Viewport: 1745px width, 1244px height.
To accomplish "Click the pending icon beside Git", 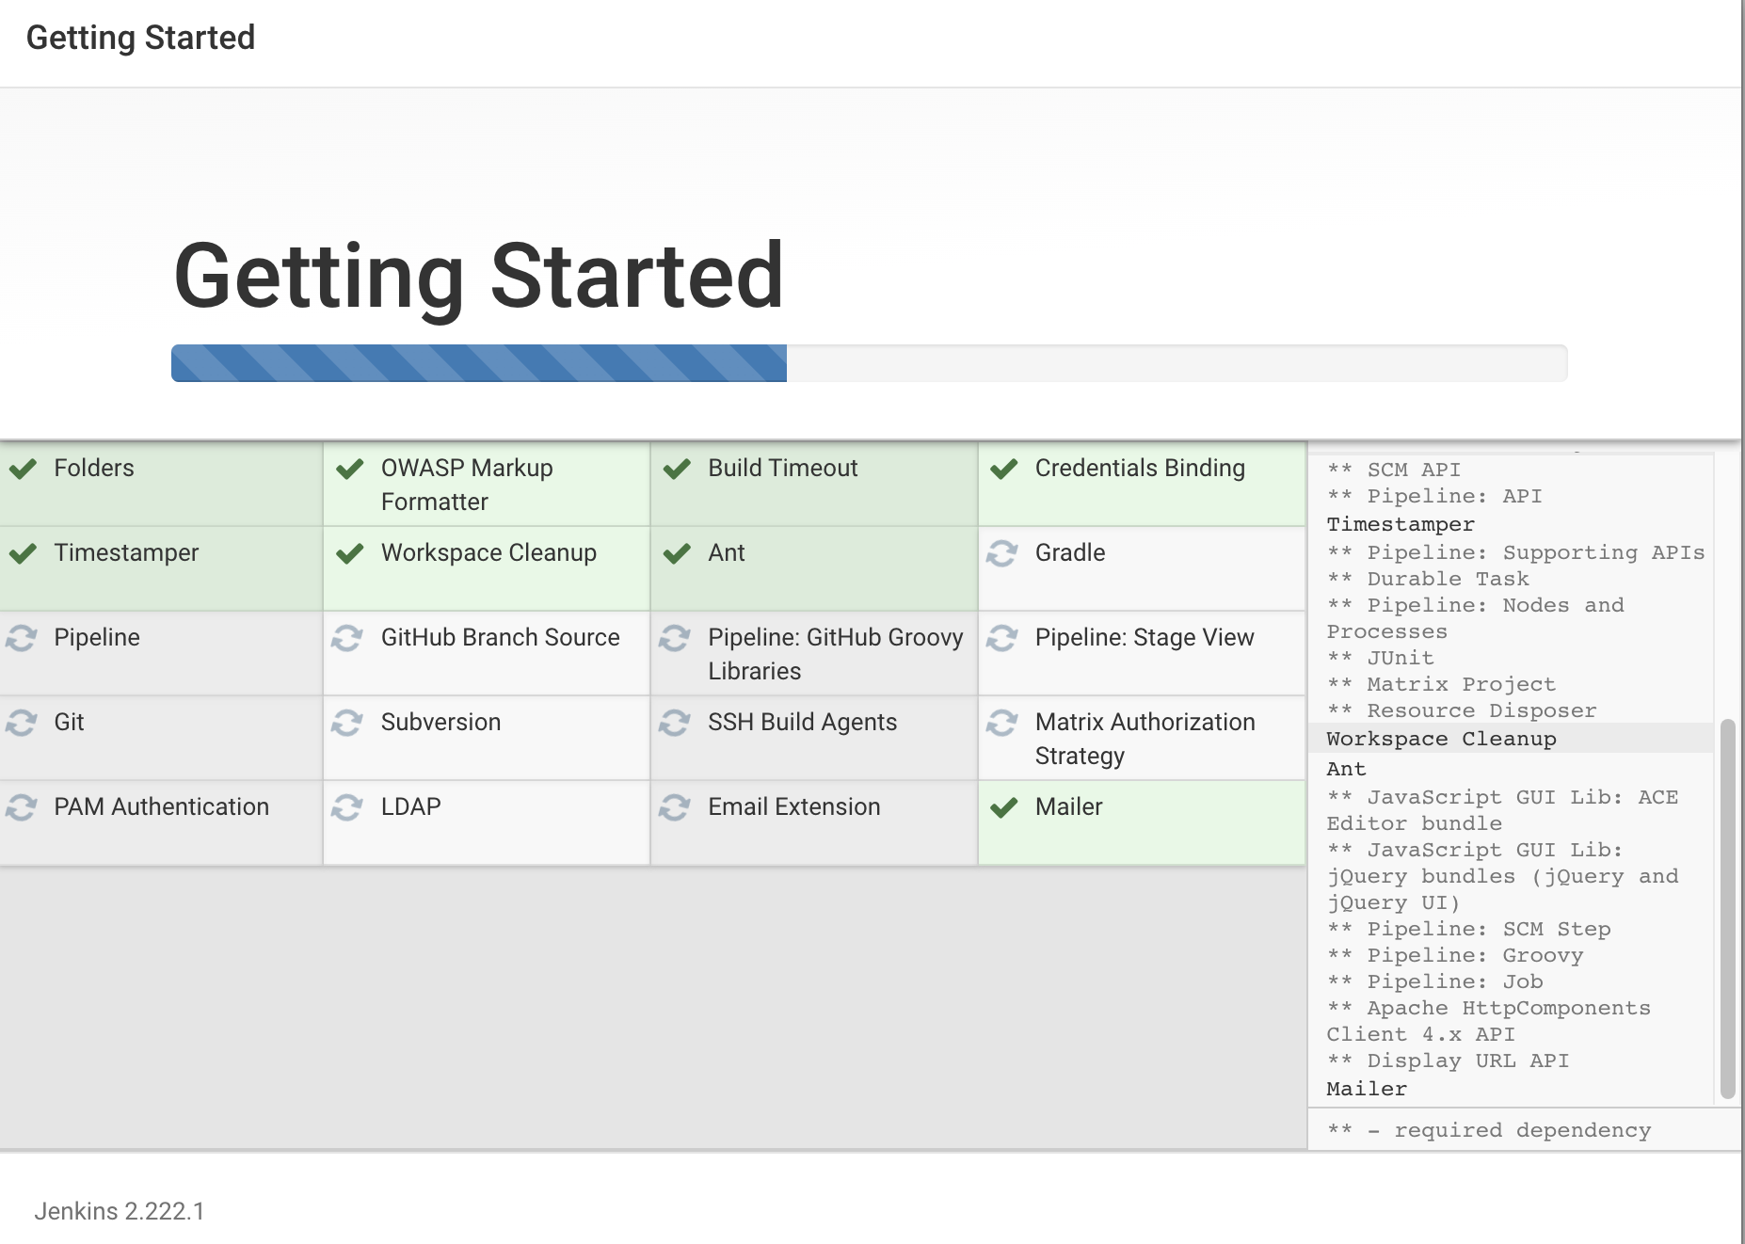I will click(22, 723).
